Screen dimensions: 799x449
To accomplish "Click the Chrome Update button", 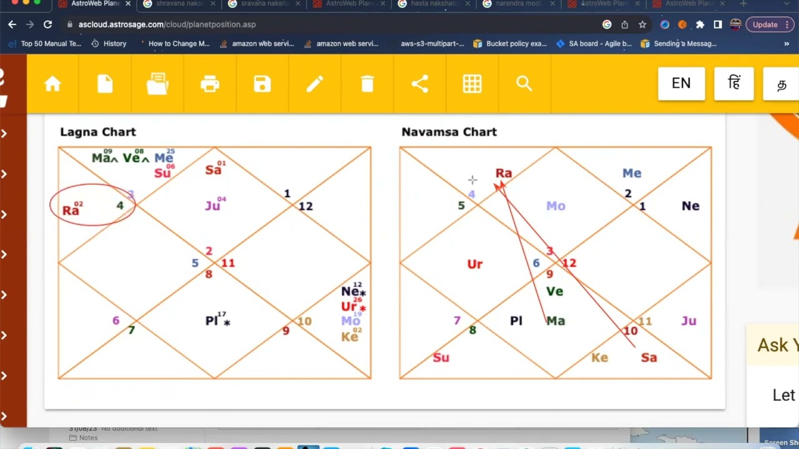I will pos(770,24).
